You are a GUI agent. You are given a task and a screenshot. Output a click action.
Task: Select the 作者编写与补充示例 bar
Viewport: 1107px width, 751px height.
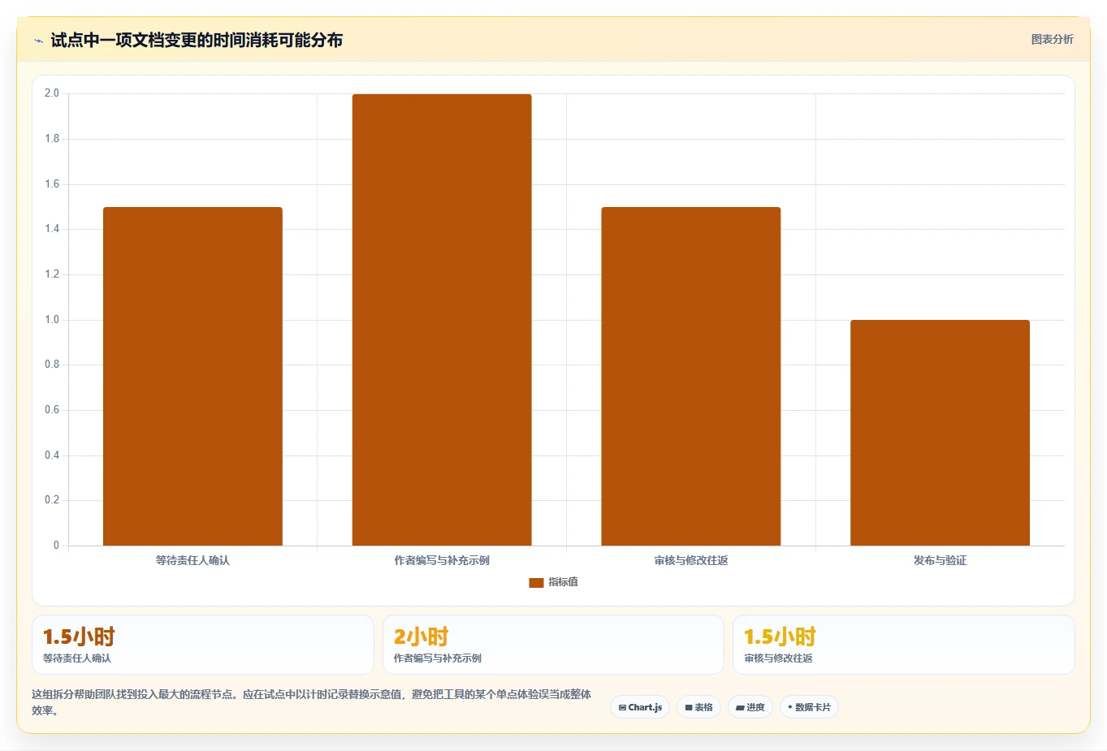tap(442, 320)
